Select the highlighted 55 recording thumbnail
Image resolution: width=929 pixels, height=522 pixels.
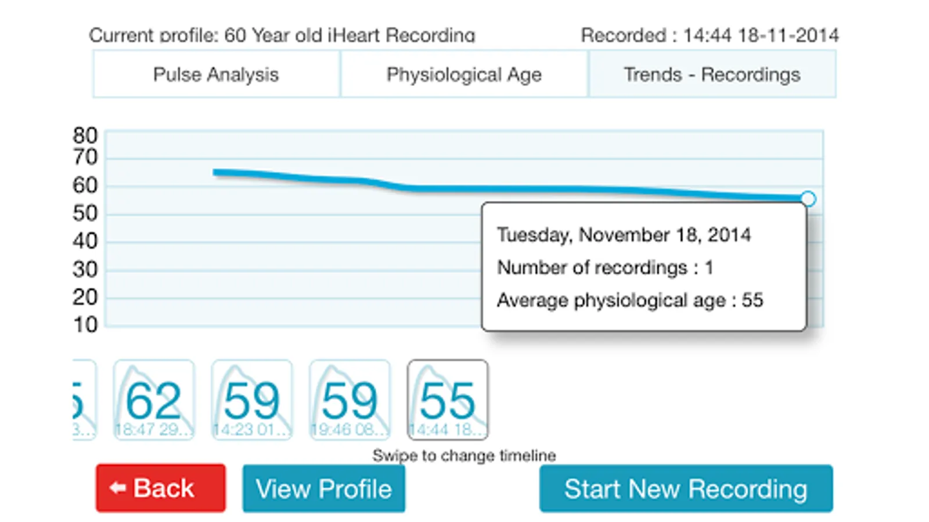448,400
